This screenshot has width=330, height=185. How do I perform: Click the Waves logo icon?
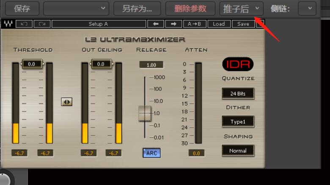8,24
